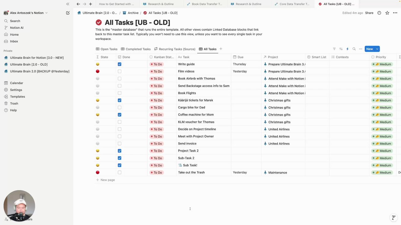The height and width of the screenshot is (225, 401).
Task: Open page more-options menu at top right
Action: (x=395, y=13)
